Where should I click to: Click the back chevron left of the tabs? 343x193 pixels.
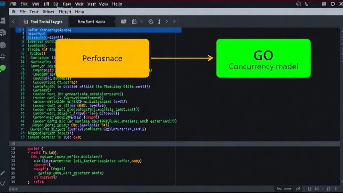coord(13,21)
